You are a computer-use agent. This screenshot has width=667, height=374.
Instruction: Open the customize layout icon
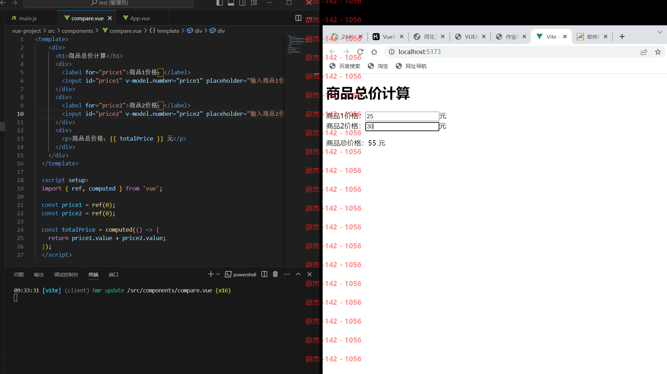tap(254, 3)
